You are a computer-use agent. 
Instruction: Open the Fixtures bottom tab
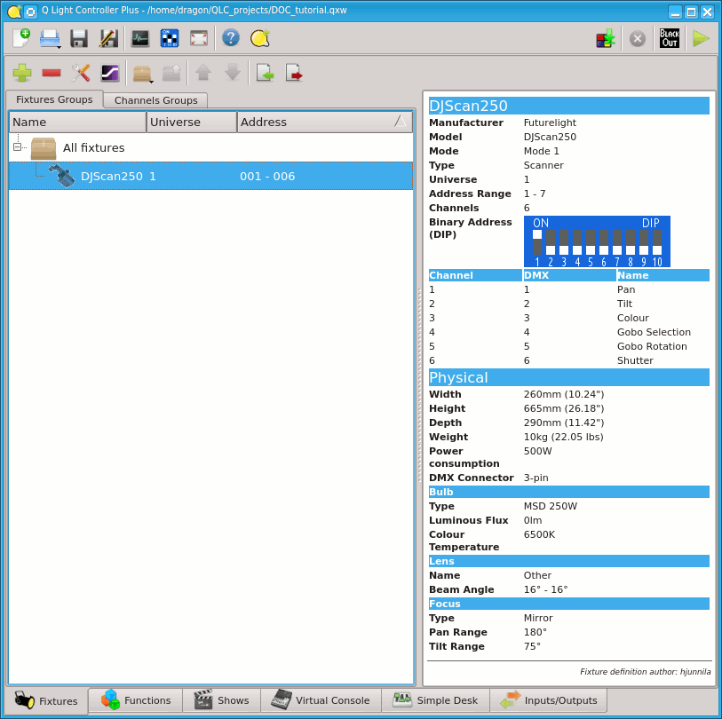(46, 700)
